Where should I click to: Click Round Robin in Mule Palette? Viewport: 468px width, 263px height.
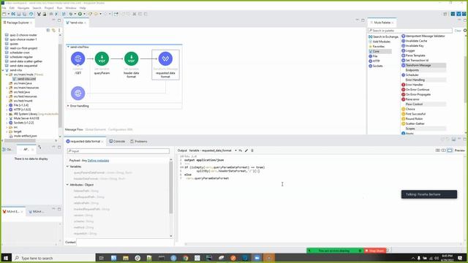coord(414,118)
